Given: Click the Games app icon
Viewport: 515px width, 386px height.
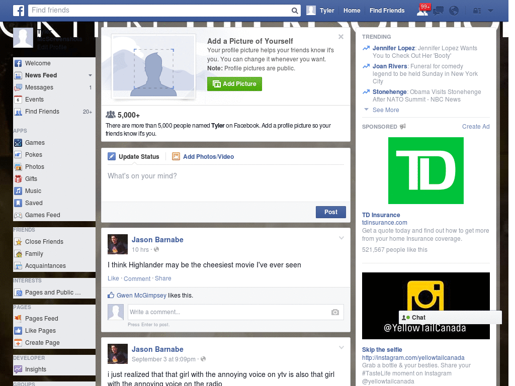Looking at the screenshot, I should point(19,143).
